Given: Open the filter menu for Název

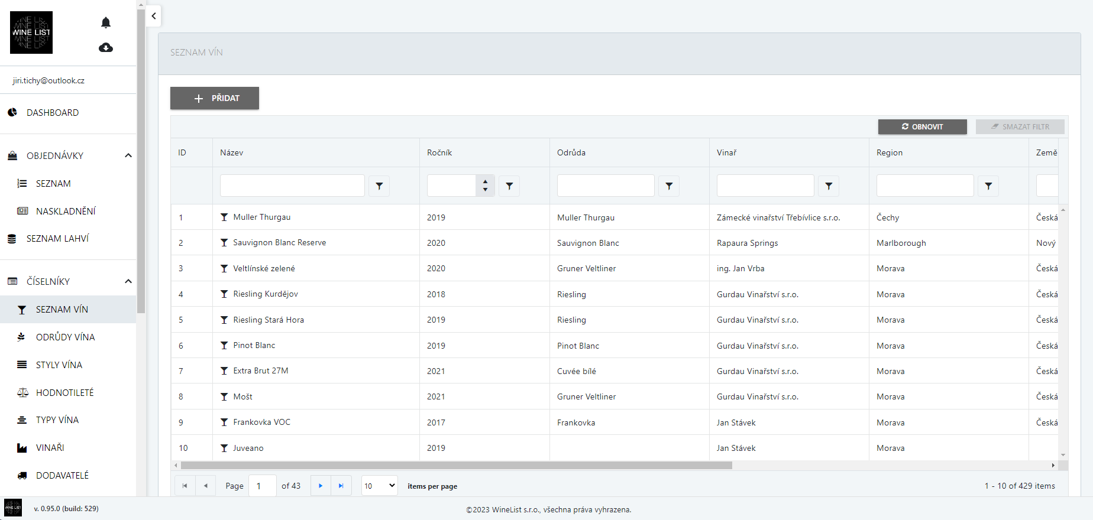Looking at the screenshot, I should point(379,186).
